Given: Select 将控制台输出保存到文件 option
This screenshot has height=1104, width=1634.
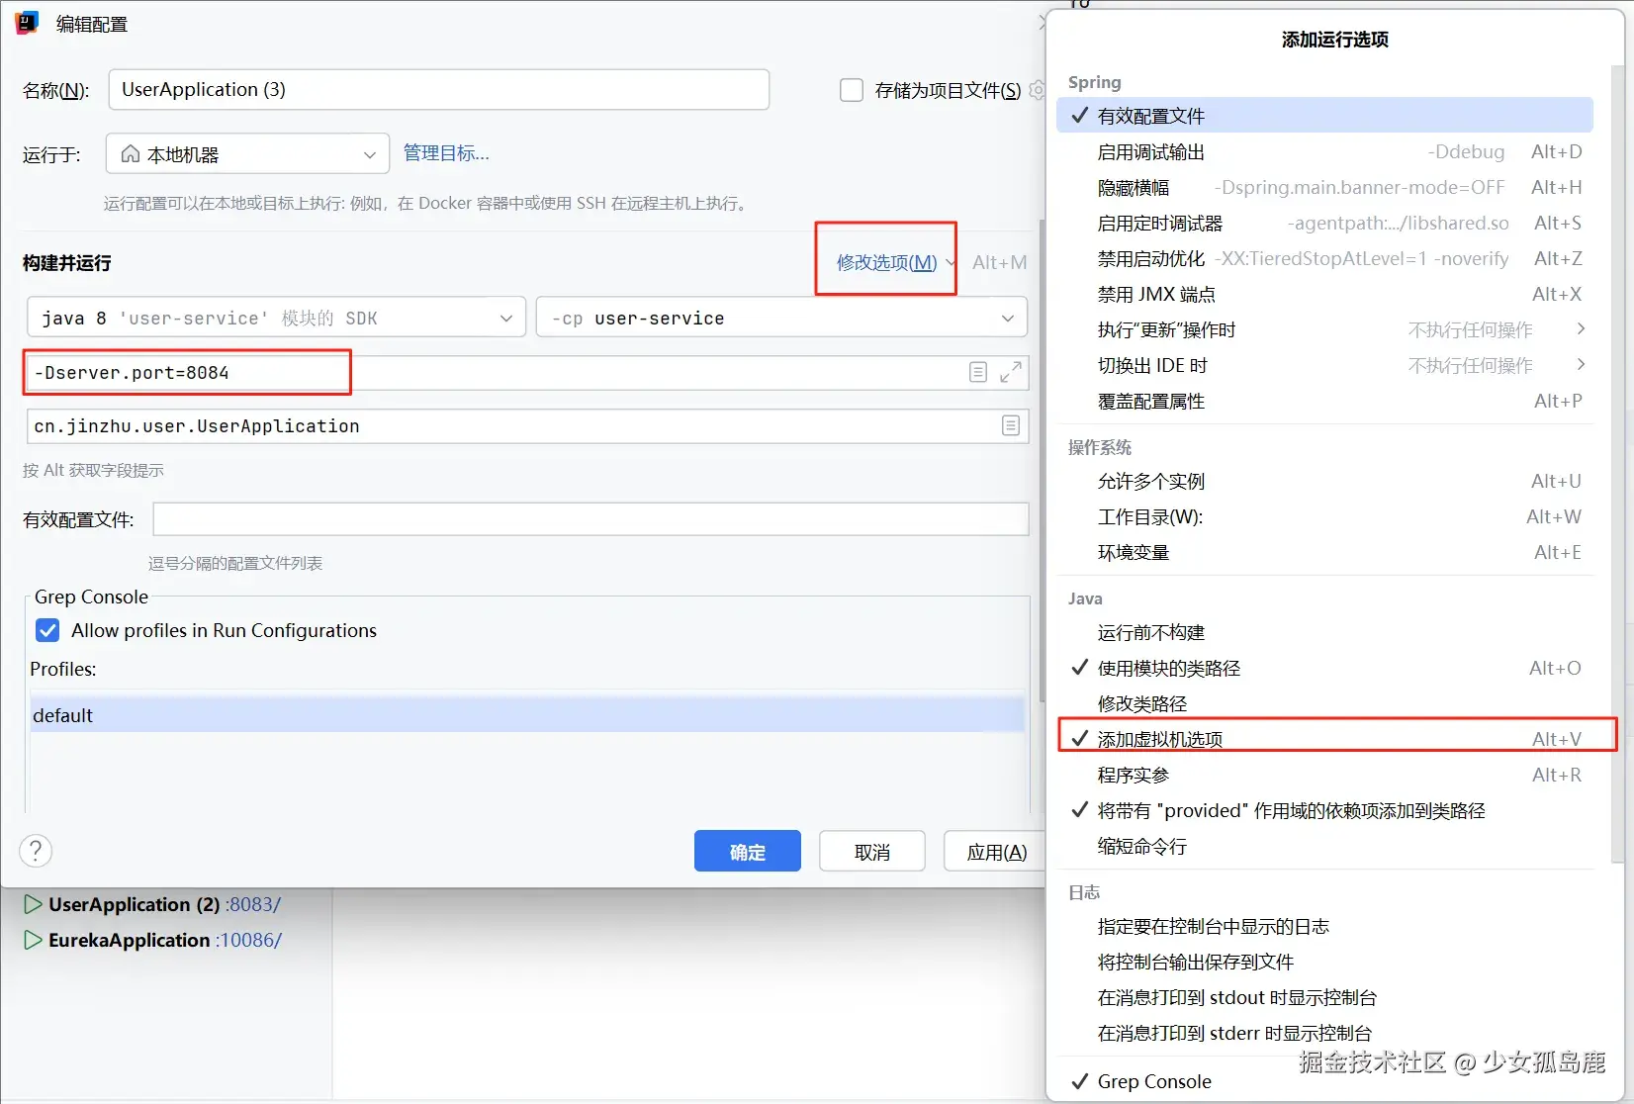Looking at the screenshot, I should click(x=1324, y=962).
